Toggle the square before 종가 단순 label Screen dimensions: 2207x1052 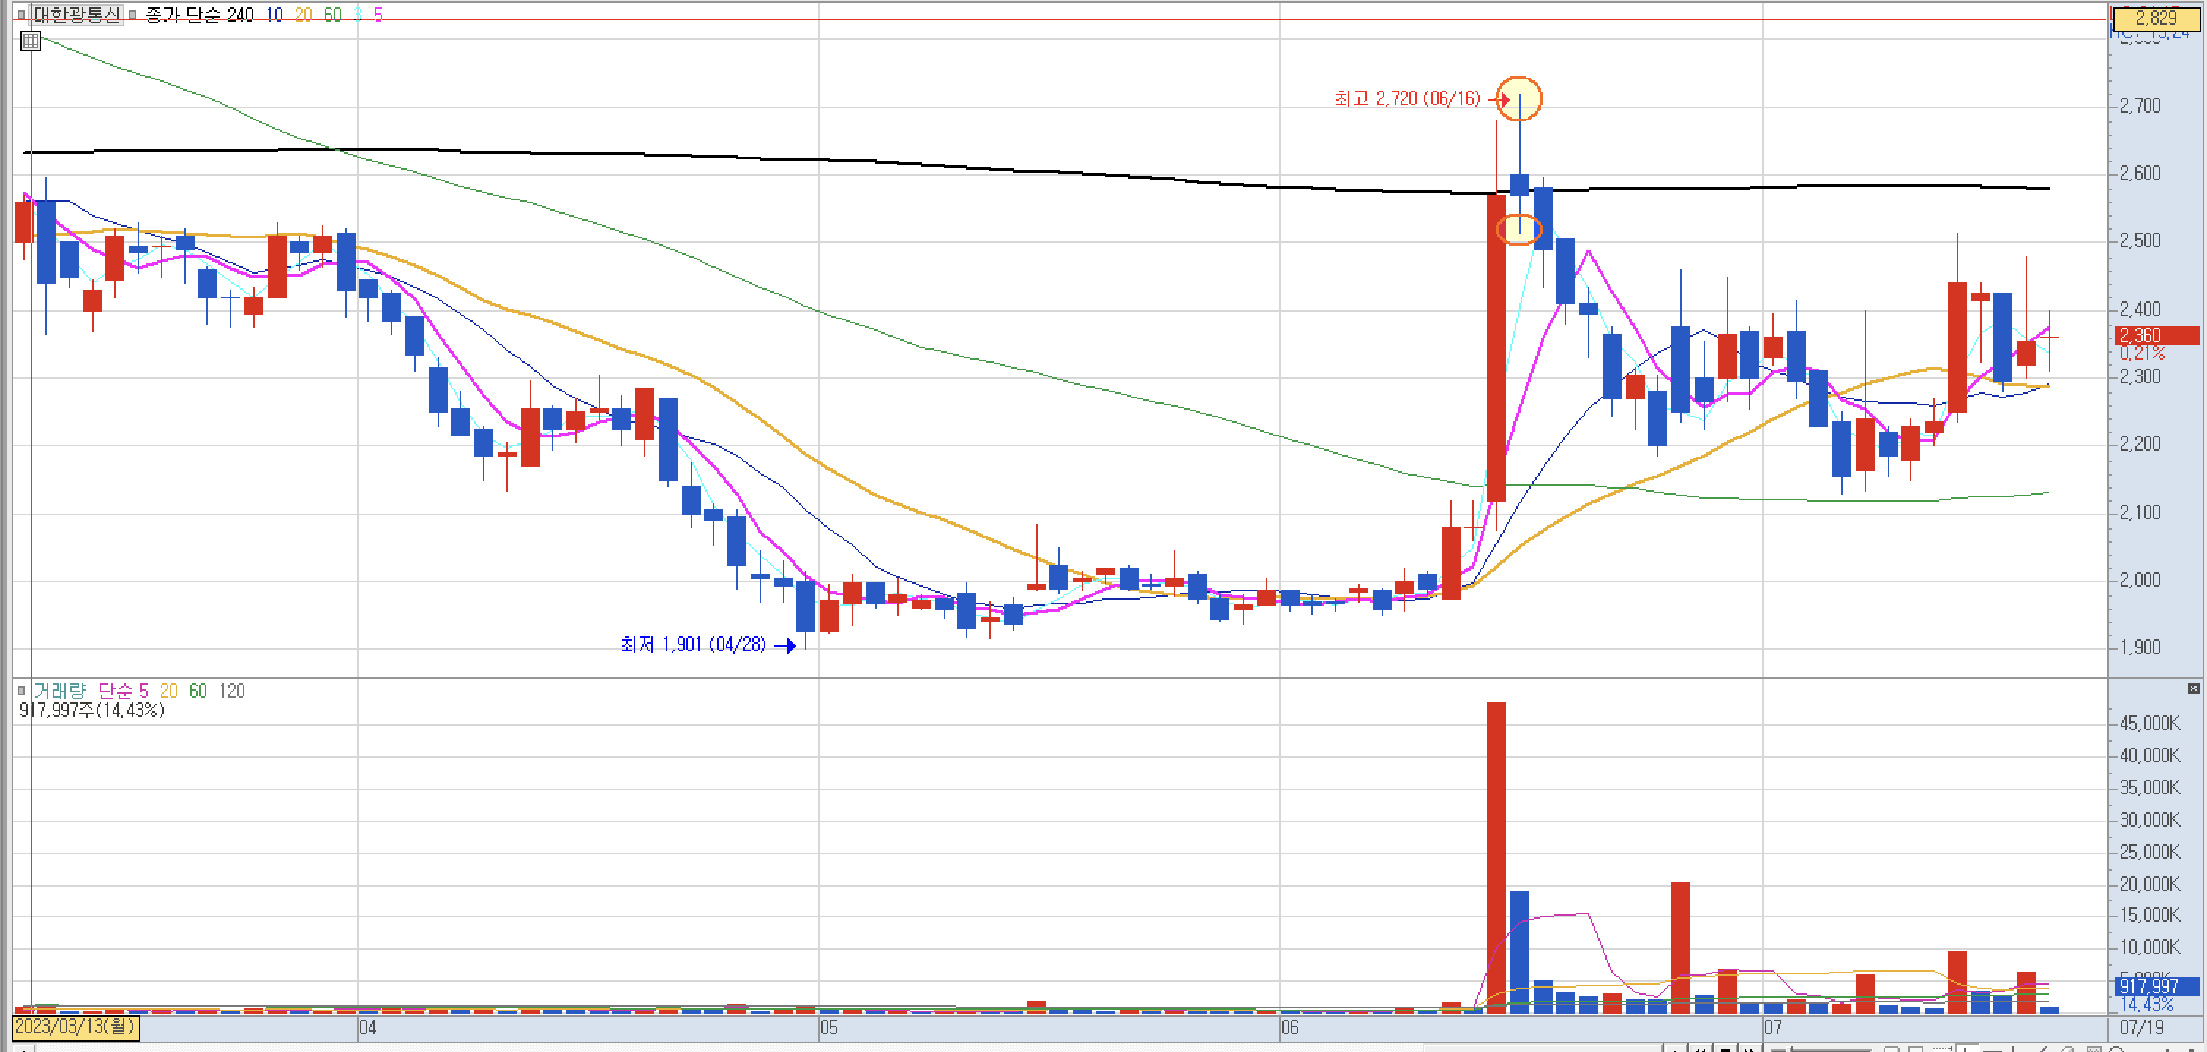click(132, 15)
